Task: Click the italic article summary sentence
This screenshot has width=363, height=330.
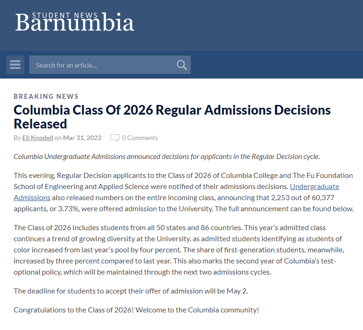Action: 167,157
